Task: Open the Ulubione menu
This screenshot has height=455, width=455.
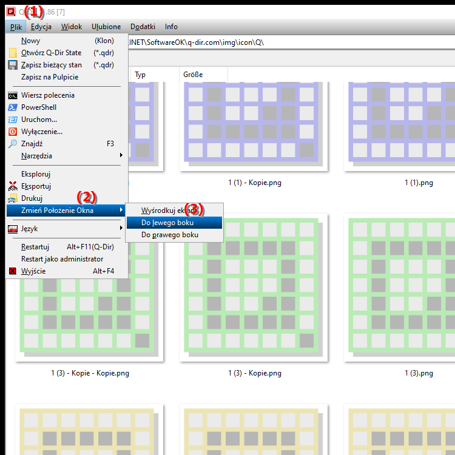Action: pos(106,27)
